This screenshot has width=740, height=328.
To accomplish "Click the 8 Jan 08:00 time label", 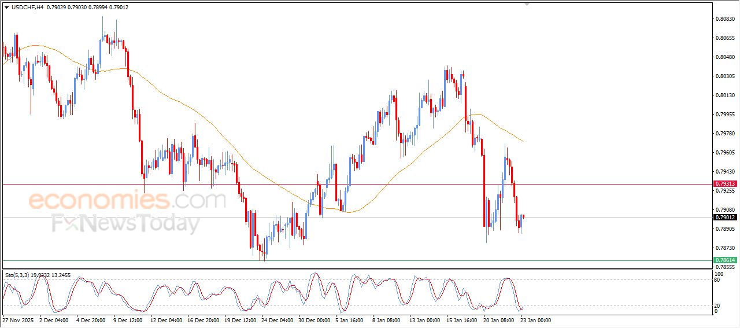I will (x=386, y=320).
